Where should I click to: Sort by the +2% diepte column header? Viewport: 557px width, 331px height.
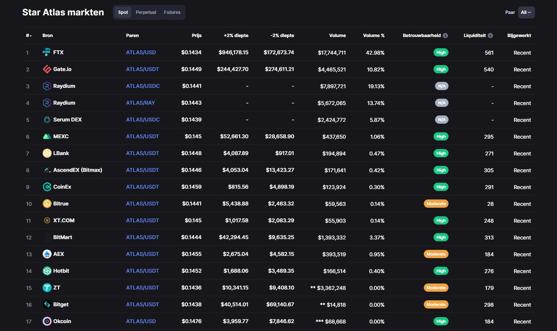coord(236,36)
